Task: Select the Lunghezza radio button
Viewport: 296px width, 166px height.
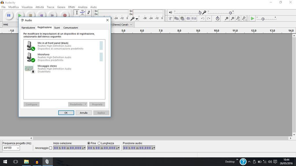Action: [99, 143]
